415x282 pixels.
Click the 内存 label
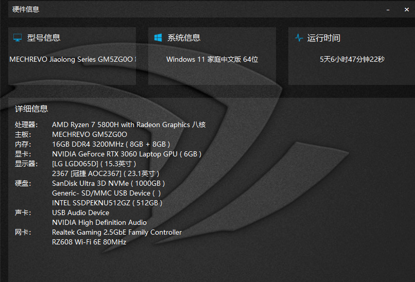23,144
